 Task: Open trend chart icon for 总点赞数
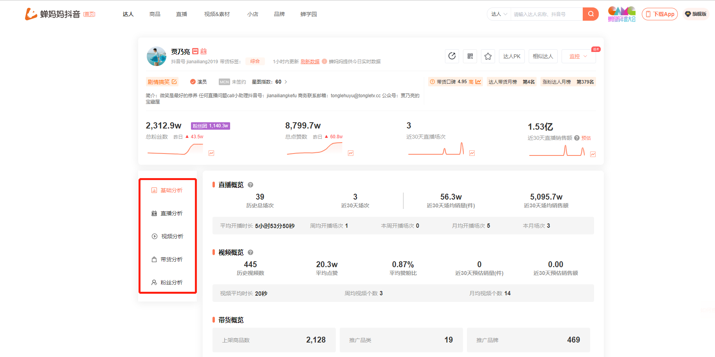[351, 153]
